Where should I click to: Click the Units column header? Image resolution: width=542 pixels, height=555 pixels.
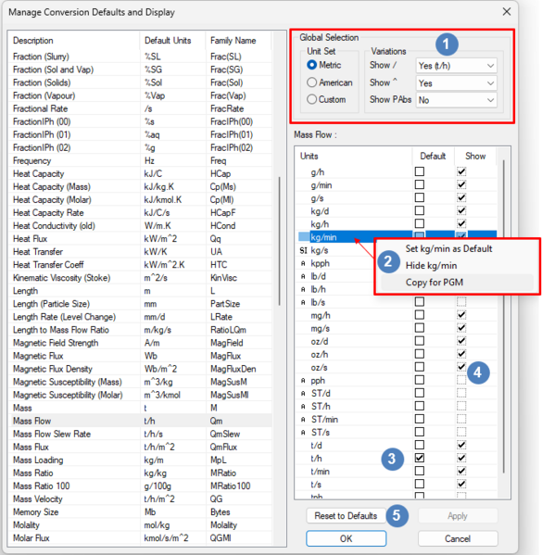354,156
